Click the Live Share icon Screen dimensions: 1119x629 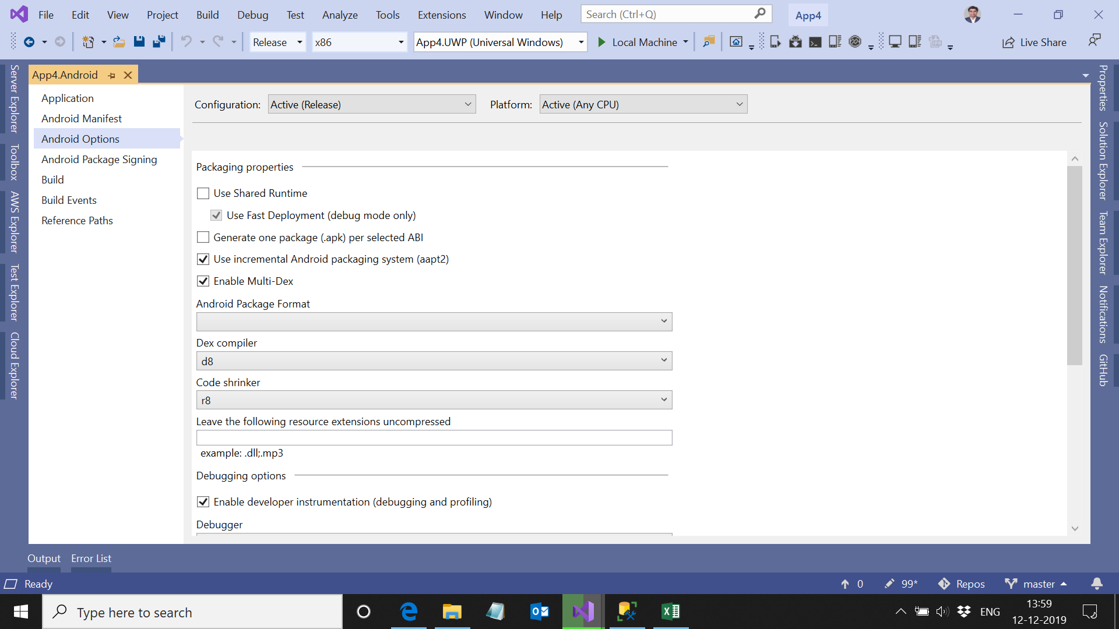1008,43
